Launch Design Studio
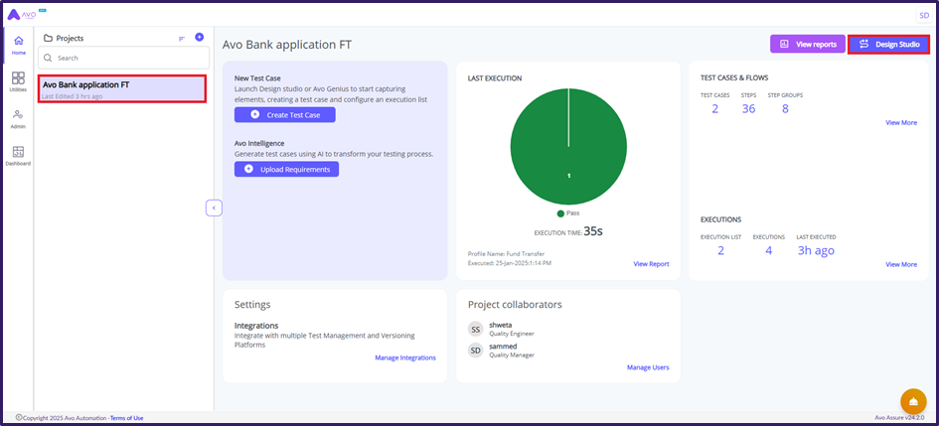The image size is (939, 426). (x=888, y=45)
